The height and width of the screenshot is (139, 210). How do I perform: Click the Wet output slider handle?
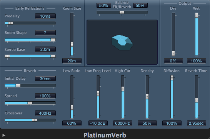(x=197, y=15)
